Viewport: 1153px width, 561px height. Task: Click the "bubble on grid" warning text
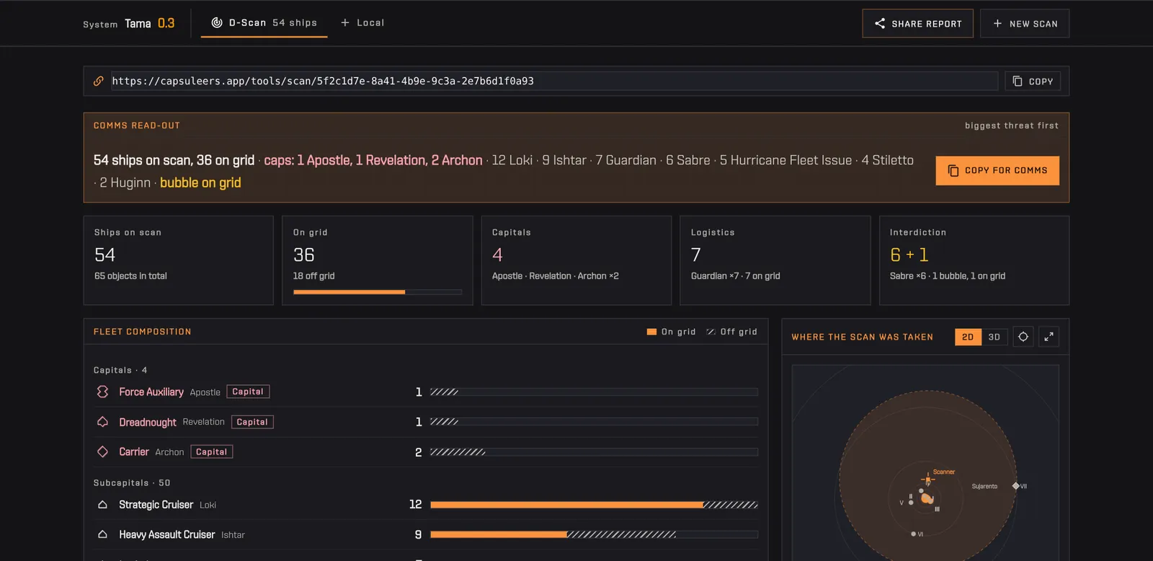click(200, 182)
